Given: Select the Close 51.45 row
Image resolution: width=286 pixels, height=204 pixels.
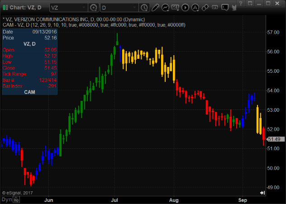Looking at the screenshot, I should pyautogui.click(x=30, y=68).
